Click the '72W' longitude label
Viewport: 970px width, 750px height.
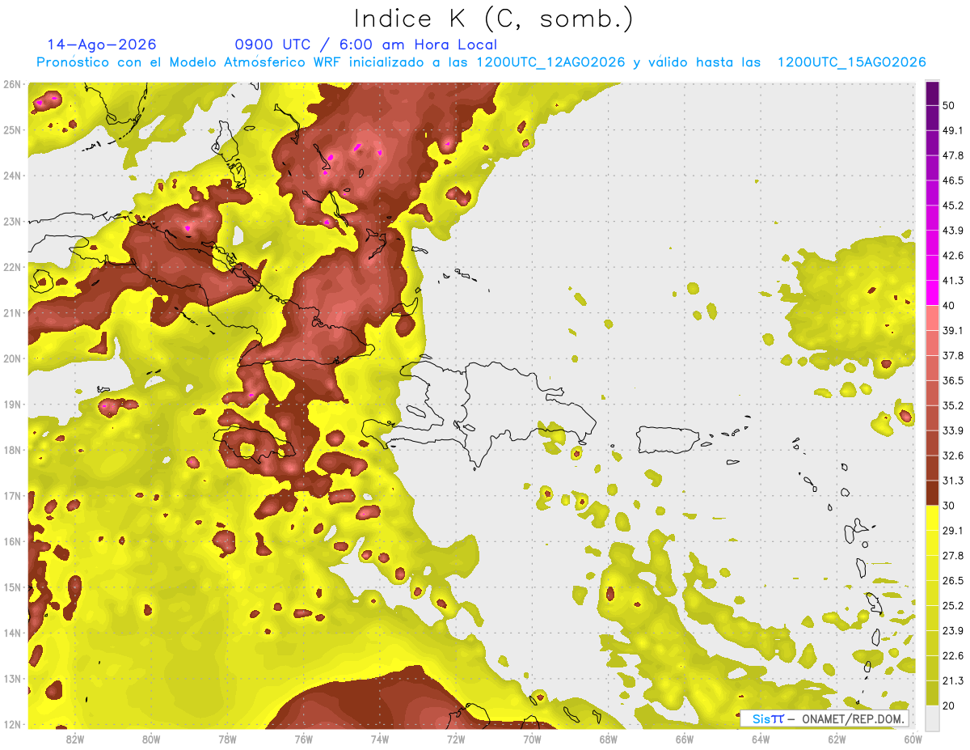456,739
